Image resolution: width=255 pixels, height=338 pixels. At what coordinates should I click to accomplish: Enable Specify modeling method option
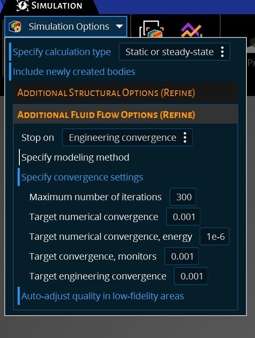pyautogui.click(x=75, y=157)
